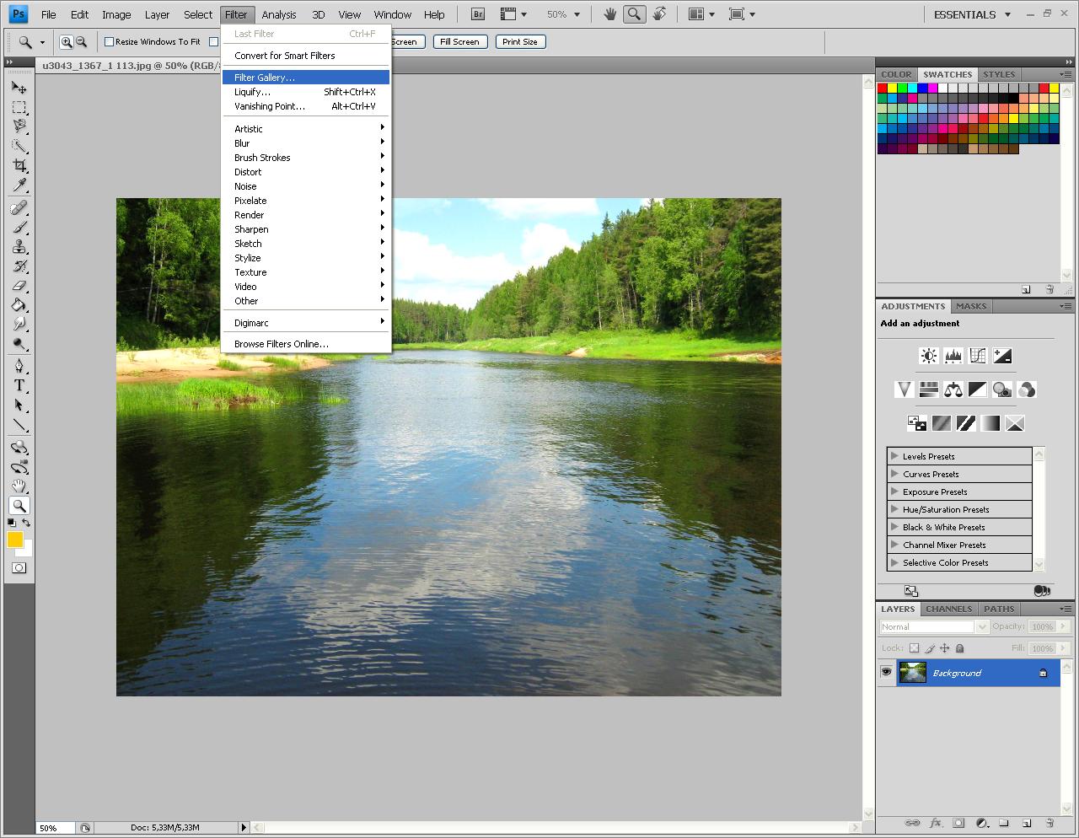Image resolution: width=1079 pixels, height=838 pixels.
Task: Select the Eyedropper tool
Action: click(x=19, y=185)
